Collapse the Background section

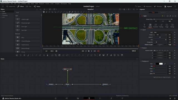[141, 61]
